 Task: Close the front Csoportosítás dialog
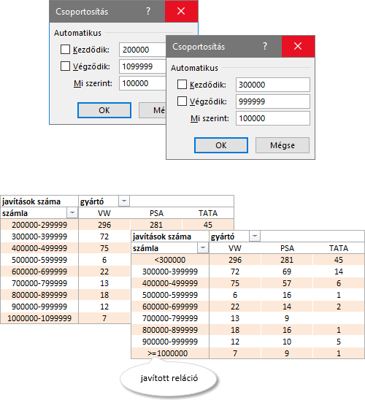click(x=298, y=46)
